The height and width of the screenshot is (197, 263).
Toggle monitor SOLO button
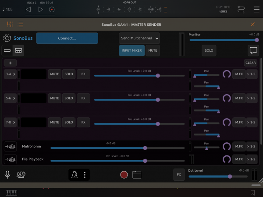point(209,50)
